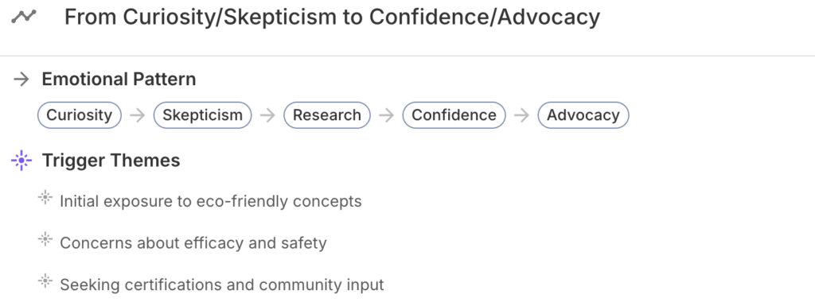This screenshot has width=815, height=306.
Task: Click the arrow icon next to Emotional Pattern
Action: tap(21, 79)
